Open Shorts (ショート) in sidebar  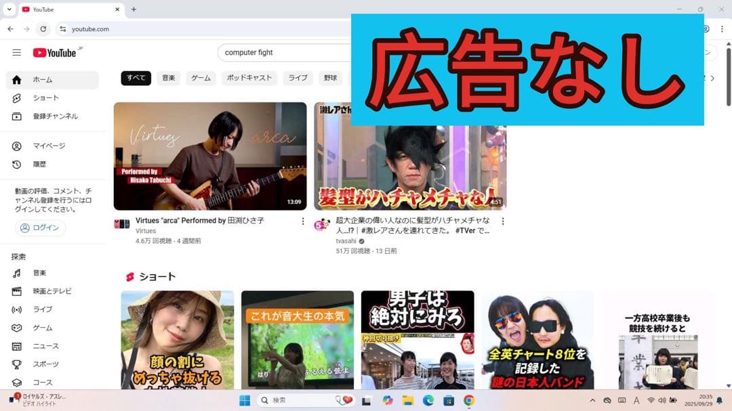point(52,98)
